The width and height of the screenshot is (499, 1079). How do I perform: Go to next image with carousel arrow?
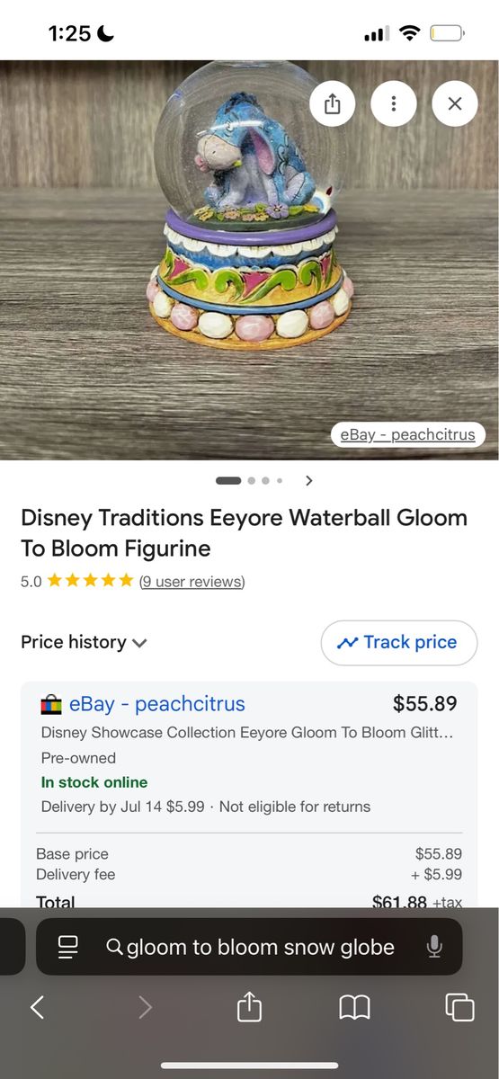point(309,480)
